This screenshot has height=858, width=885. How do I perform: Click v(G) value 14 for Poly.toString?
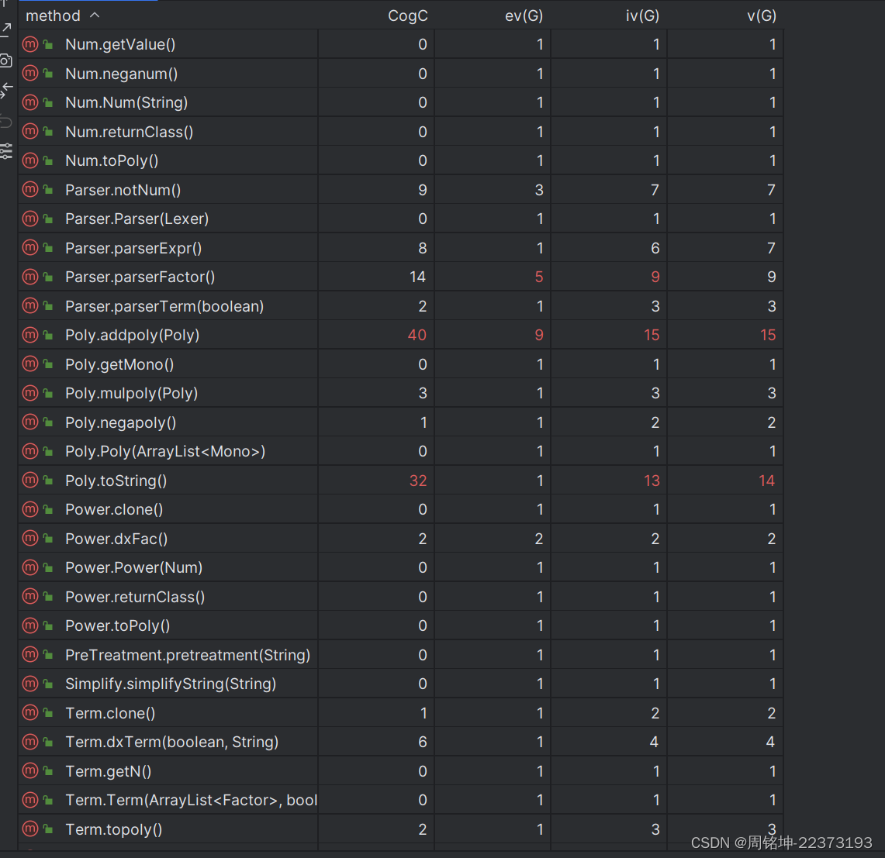point(766,480)
